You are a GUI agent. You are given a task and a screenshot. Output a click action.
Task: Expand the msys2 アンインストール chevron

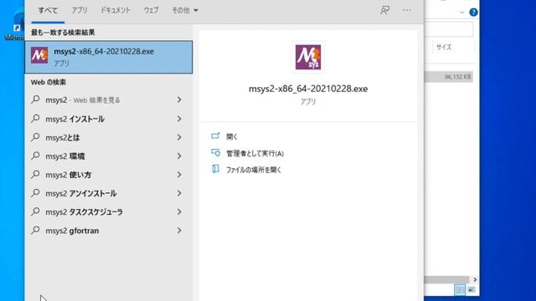pyautogui.click(x=179, y=193)
